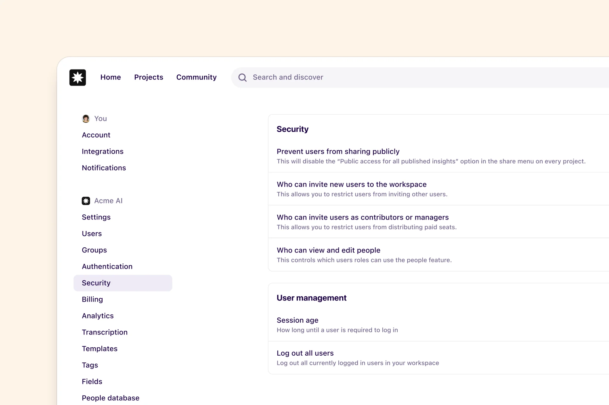Viewport: 609px width, 405px height.
Task: Switch to the Projects section
Action: point(148,77)
